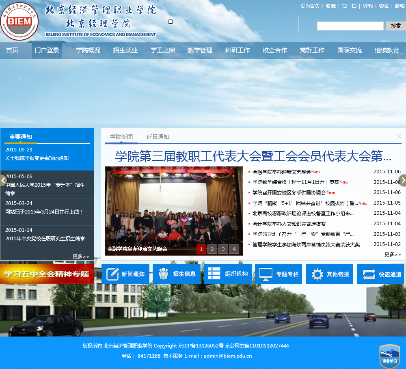Click the 专题专栏 monitor icon
This screenshot has width=406, height=369.
pos(266,274)
